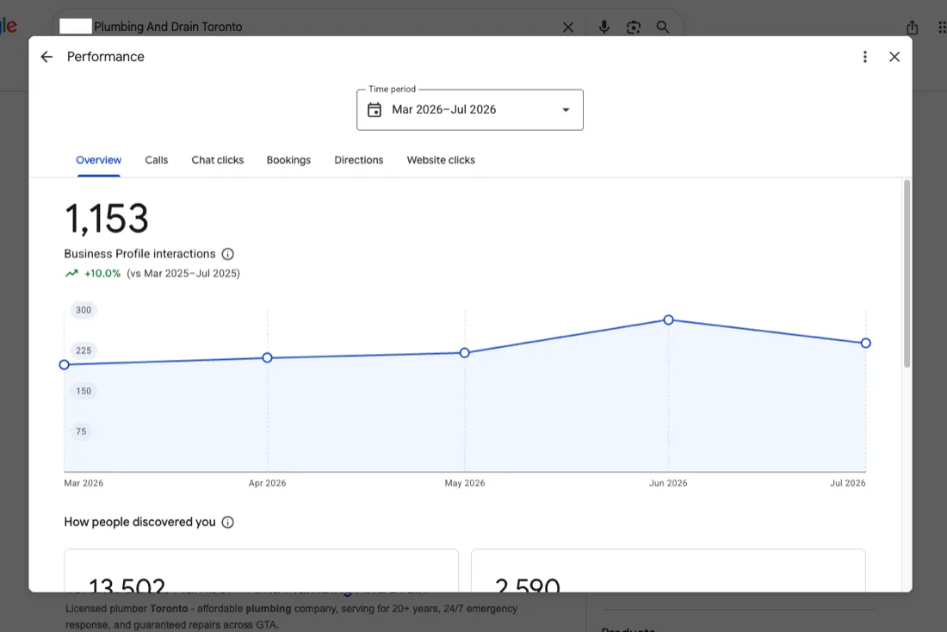Clear the Google search box text
The image size is (947, 632).
[567, 28]
